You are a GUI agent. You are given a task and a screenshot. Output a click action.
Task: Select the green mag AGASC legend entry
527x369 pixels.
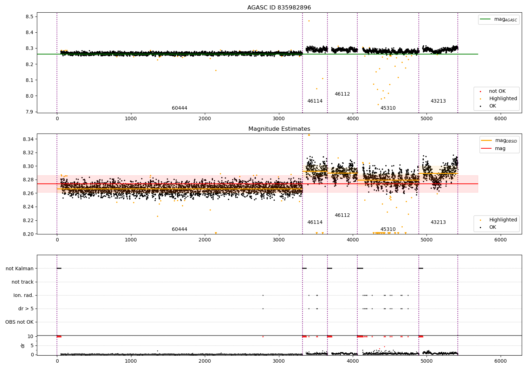tap(499, 20)
